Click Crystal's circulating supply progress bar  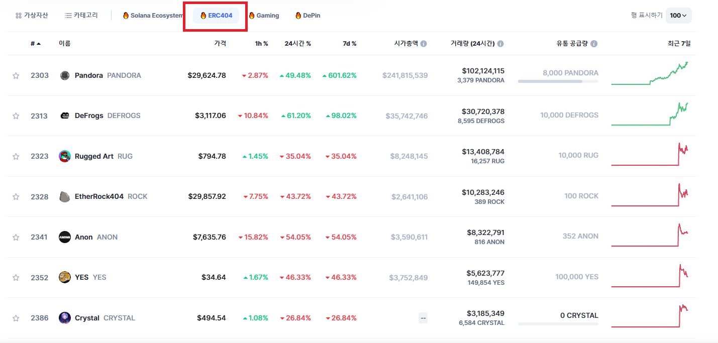coord(558,324)
